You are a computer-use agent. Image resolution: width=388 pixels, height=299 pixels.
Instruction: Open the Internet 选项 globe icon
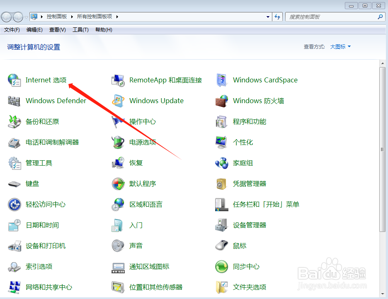pyautogui.click(x=15, y=80)
